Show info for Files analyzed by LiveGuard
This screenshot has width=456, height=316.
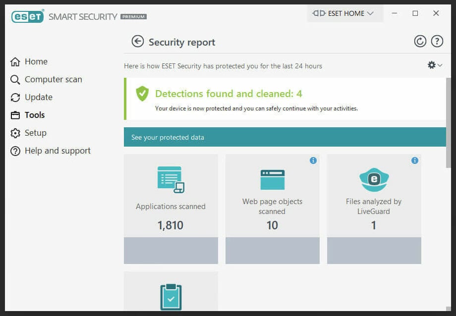415,160
